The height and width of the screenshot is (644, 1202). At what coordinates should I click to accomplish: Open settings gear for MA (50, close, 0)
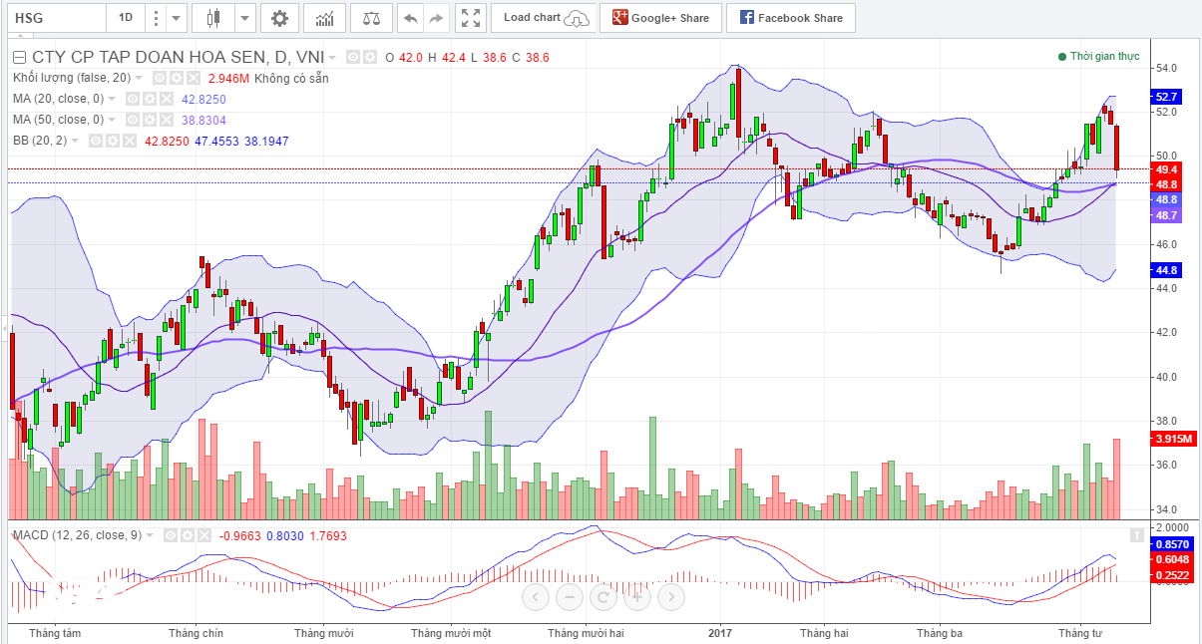pos(149,120)
